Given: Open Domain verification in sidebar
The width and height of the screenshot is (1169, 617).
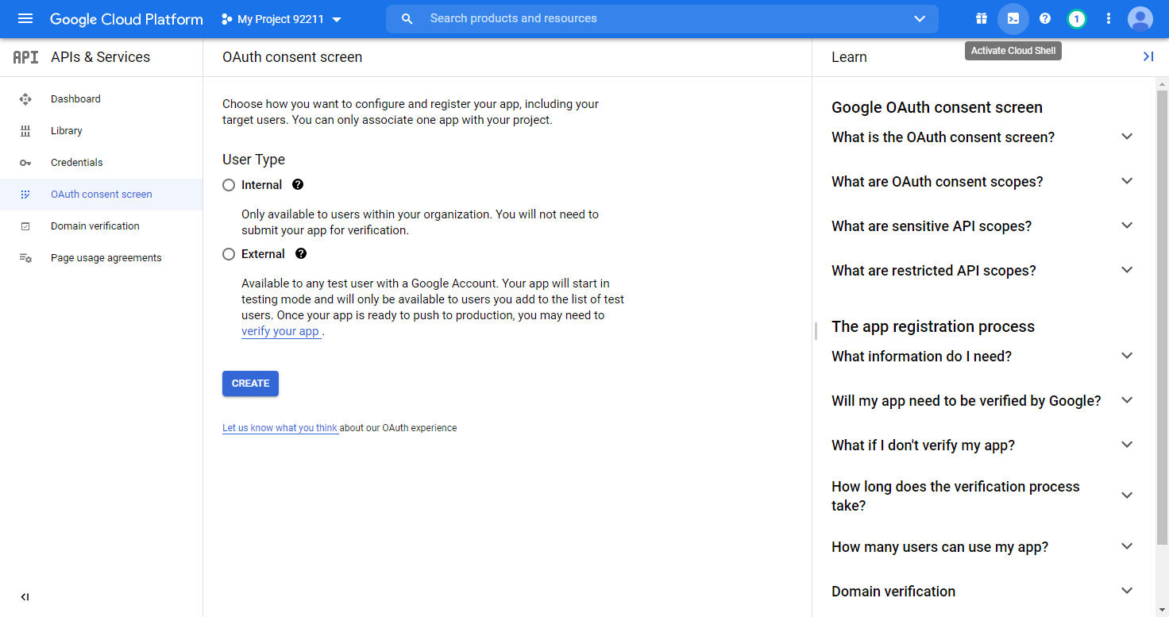Looking at the screenshot, I should [x=102, y=226].
